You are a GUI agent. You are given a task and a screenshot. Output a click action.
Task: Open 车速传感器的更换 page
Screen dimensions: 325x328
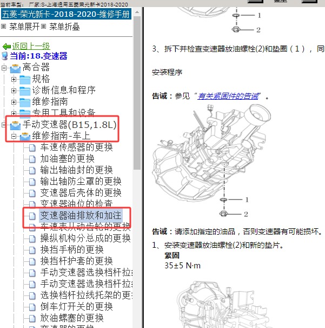[x=77, y=147]
